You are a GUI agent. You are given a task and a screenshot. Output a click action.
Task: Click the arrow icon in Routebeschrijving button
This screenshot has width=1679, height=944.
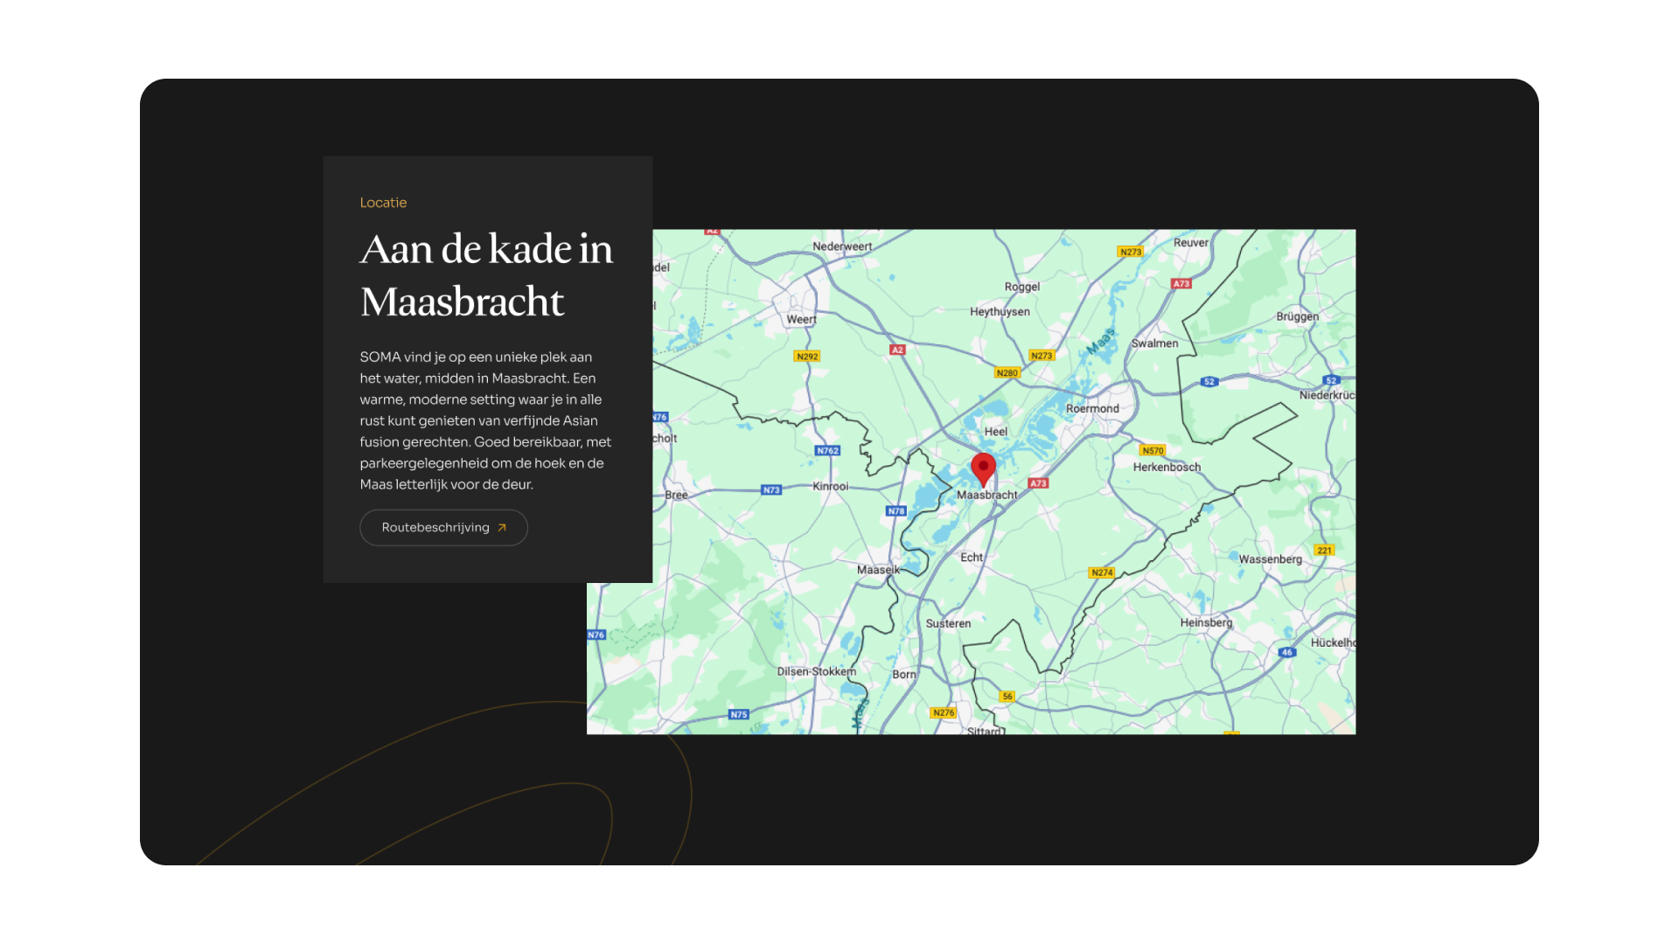(502, 528)
